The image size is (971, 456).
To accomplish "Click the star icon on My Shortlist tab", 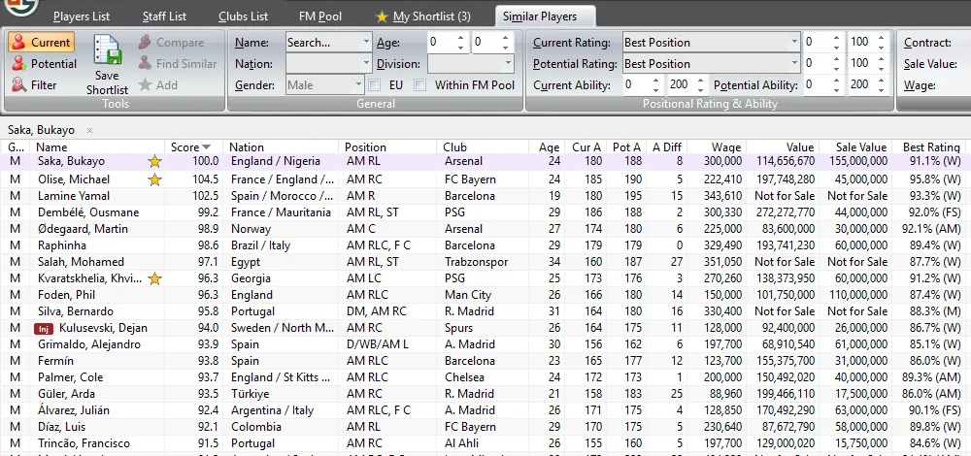I will pos(382,16).
